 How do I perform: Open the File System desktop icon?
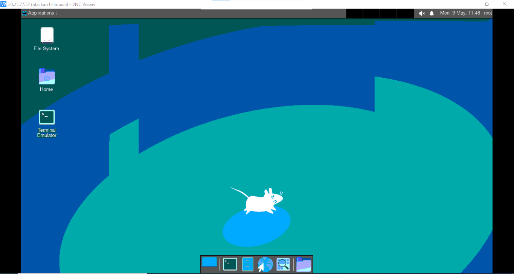[x=47, y=39]
